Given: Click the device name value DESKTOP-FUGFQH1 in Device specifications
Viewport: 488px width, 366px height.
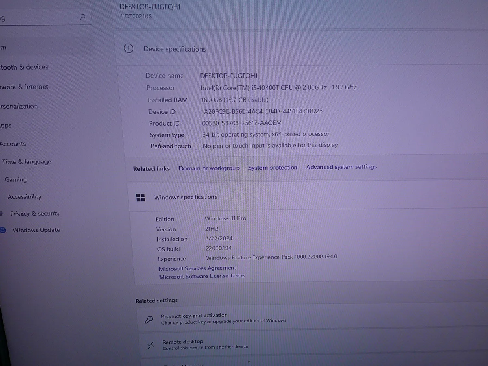Looking at the screenshot, I should [229, 76].
